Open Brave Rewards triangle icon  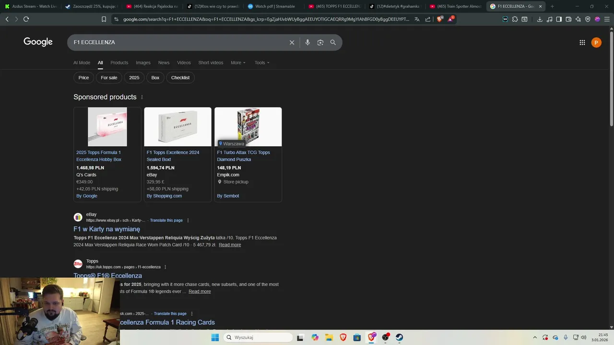(451, 19)
